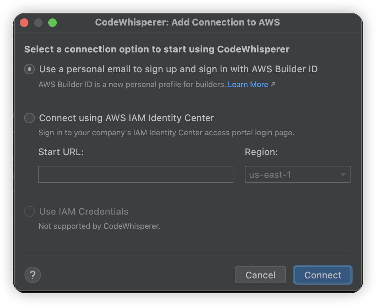The image size is (376, 306).
Task: Open the Learn More link
Action: pos(248,85)
